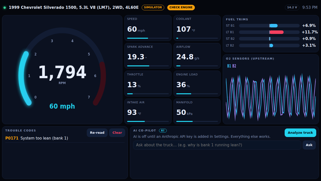Screen dimensions: 321x181
Task: Click the 60 mph label under tachometer
Action: (62, 106)
